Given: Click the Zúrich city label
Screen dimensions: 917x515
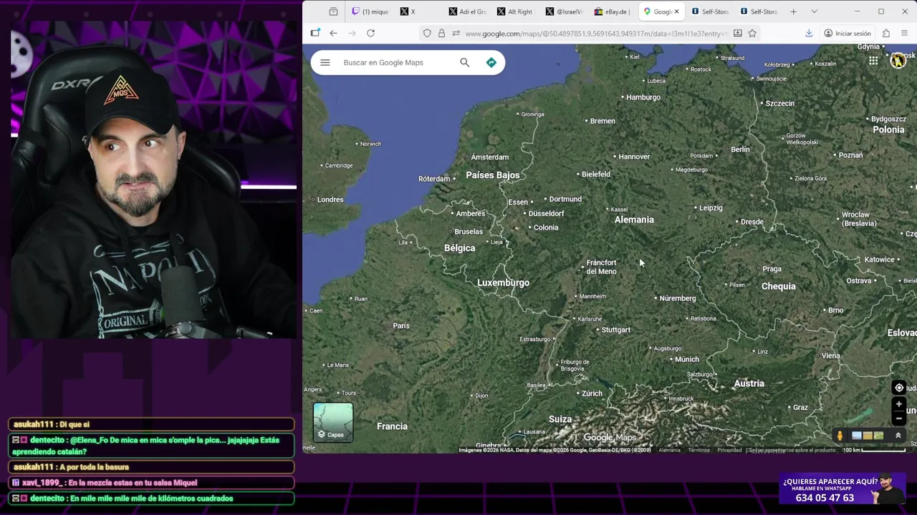Looking at the screenshot, I should coord(592,393).
